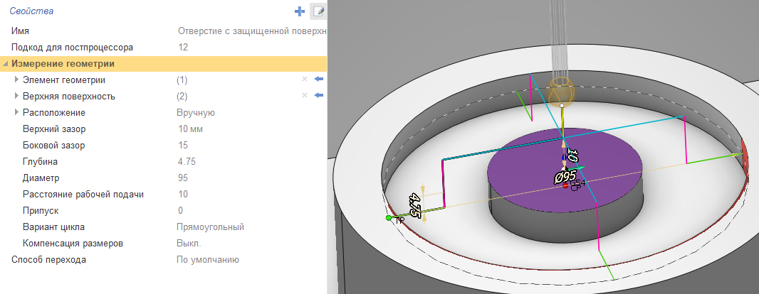The height and width of the screenshot is (294, 759).
Task: Expand the Расположение tree node
Action: click(17, 112)
